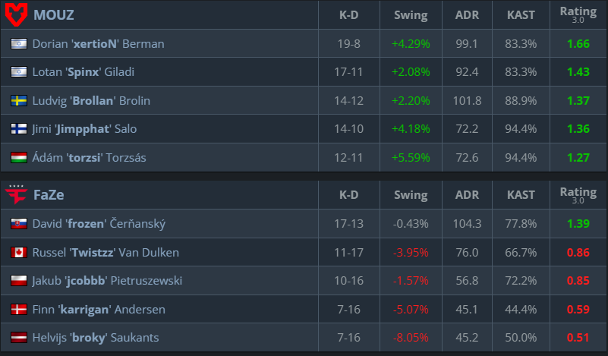Click the Slovak flag beside frozen
608x356 pixels.
click(x=19, y=224)
